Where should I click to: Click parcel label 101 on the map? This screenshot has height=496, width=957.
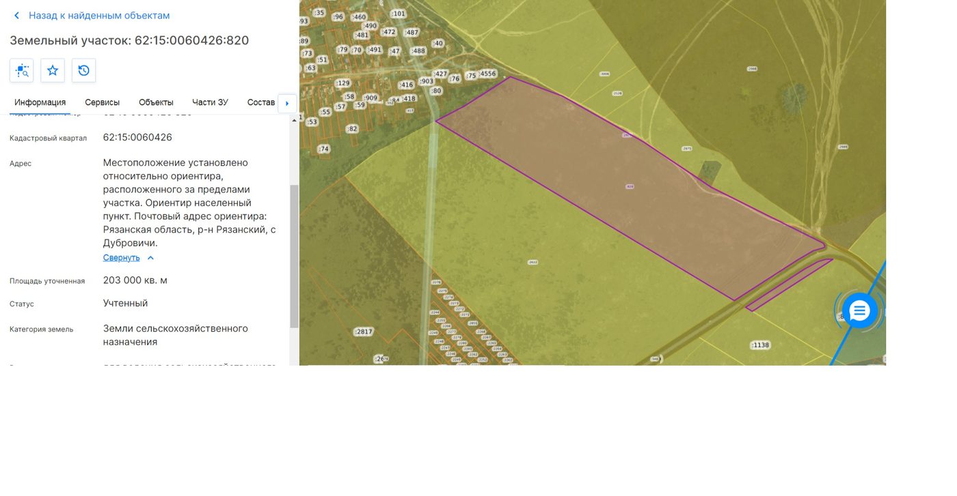coord(399,14)
